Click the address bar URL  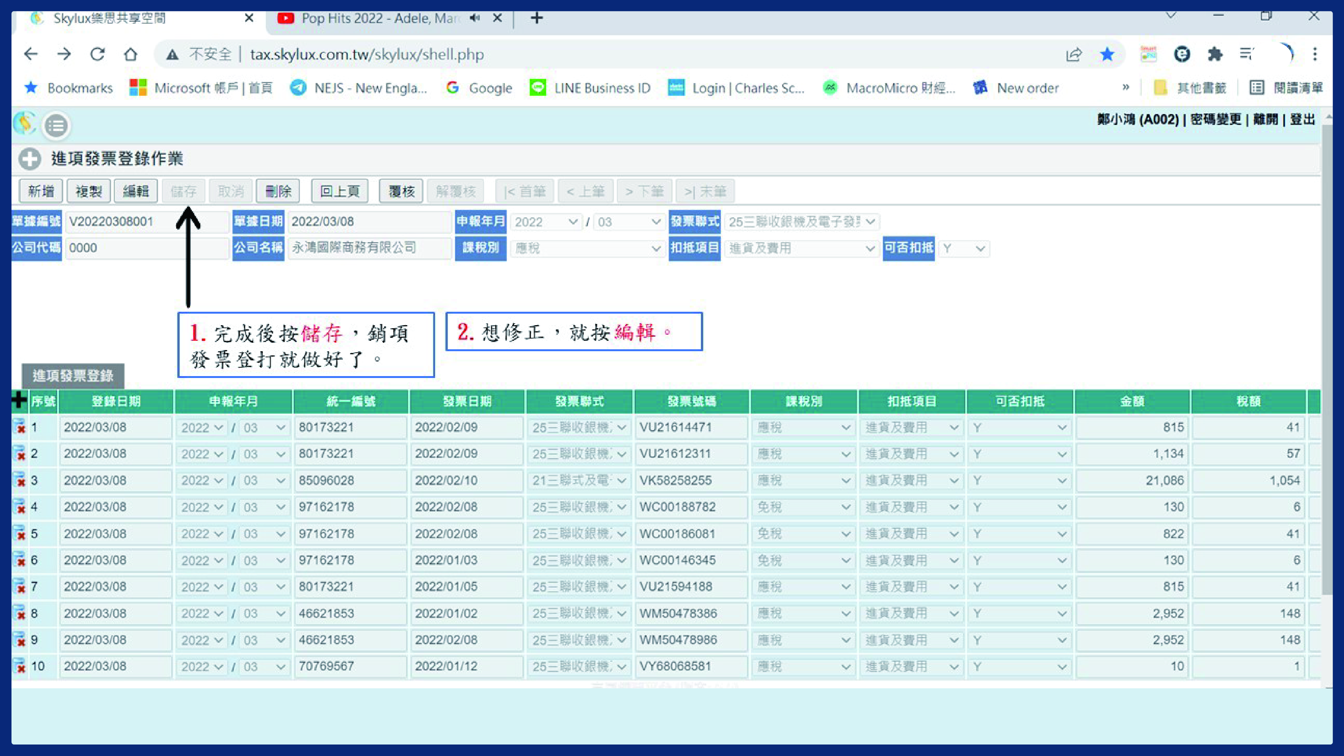[x=367, y=54]
